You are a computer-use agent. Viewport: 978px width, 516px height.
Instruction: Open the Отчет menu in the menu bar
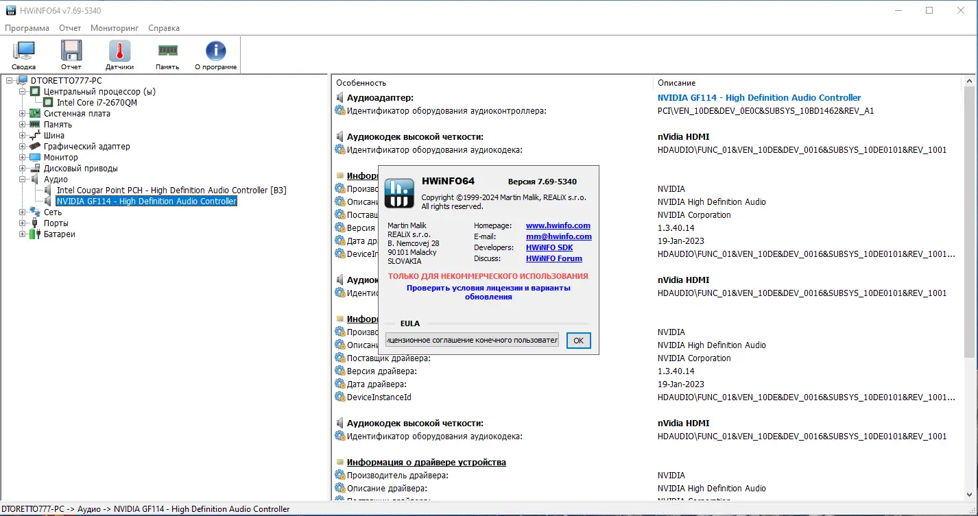pyautogui.click(x=70, y=28)
